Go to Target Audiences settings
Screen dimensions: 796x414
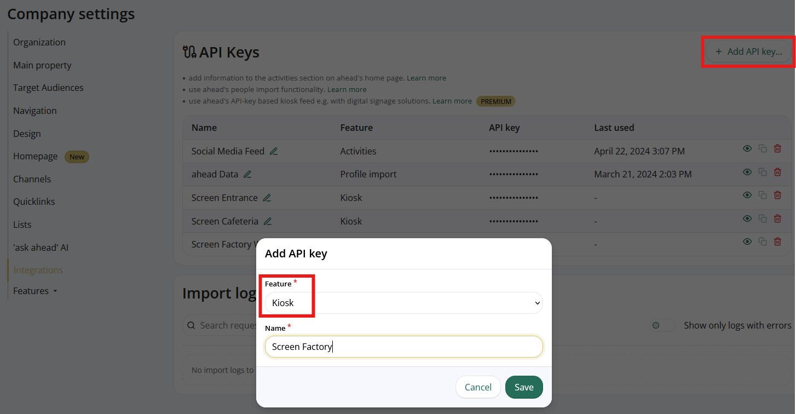pos(48,88)
